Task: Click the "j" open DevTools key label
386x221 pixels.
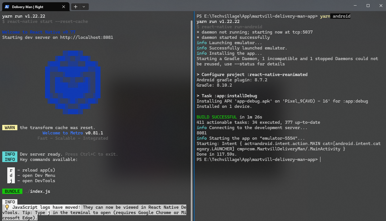Action: [x=11, y=181]
